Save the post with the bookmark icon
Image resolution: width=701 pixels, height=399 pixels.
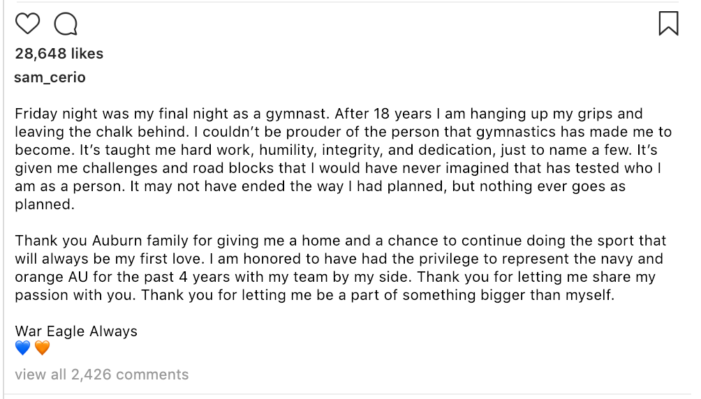[668, 23]
